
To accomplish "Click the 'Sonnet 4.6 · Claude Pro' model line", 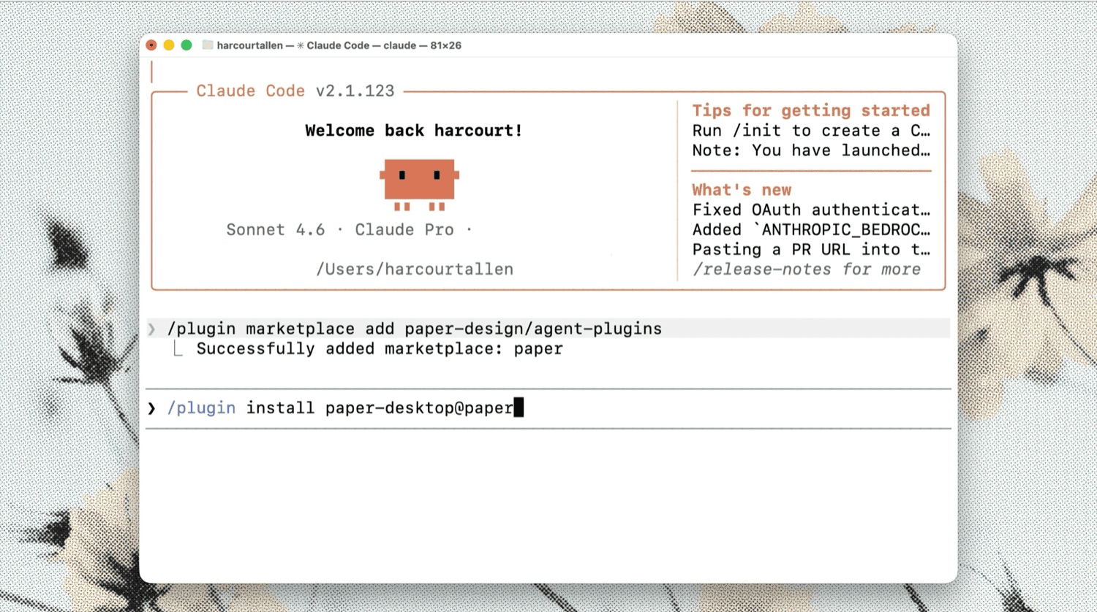I will point(349,230).
